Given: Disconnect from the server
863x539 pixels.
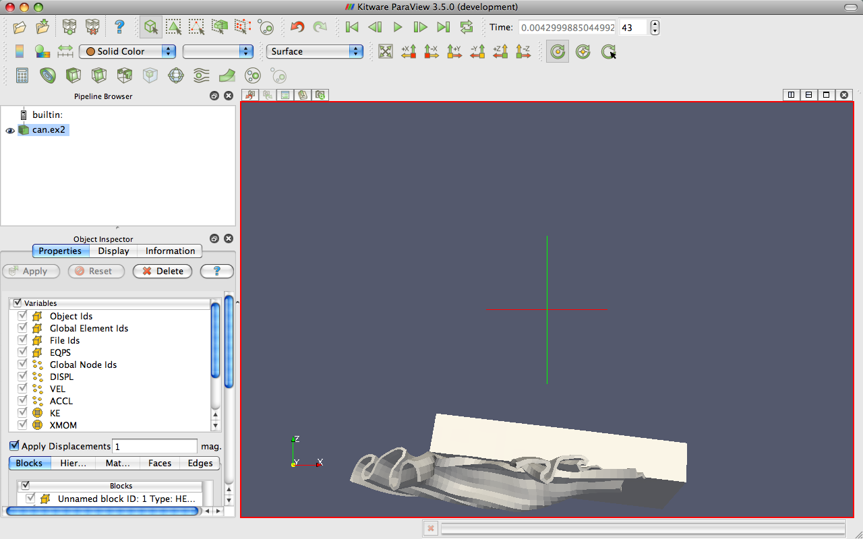Looking at the screenshot, I should click(x=92, y=27).
